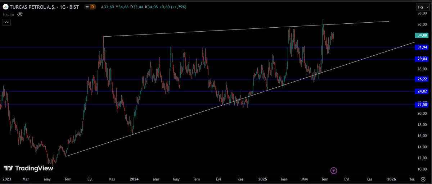Toggle the Hacim indicator visibility eye icon
This screenshot has height=184, width=432.
(x=20, y=14)
